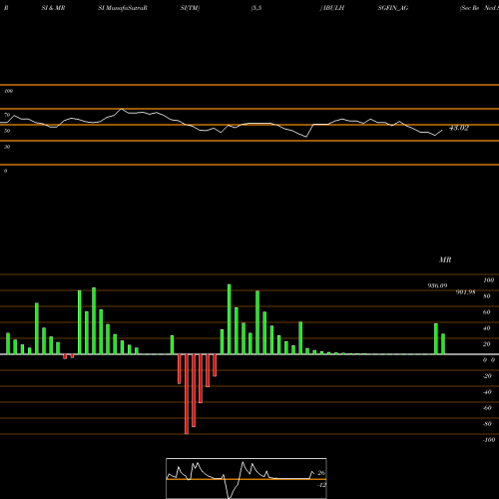
Task: Select the RSI axis label 30
Action: click(7, 147)
